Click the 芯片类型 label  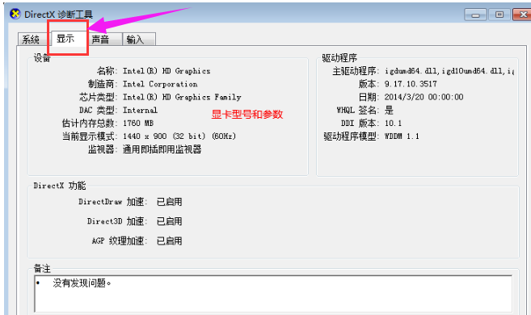(98, 97)
